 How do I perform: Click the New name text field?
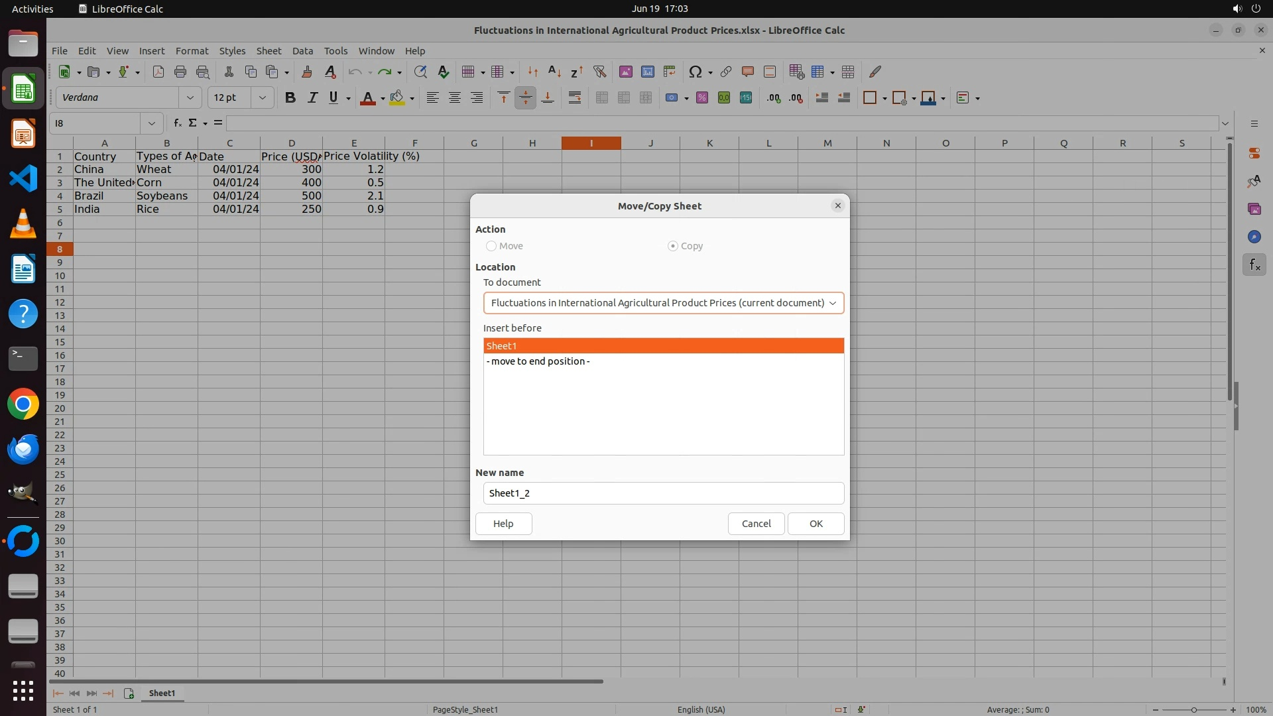[x=663, y=493]
